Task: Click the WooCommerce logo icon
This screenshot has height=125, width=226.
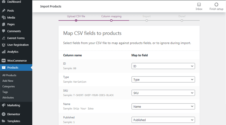Action: pyautogui.click(x=4, y=61)
